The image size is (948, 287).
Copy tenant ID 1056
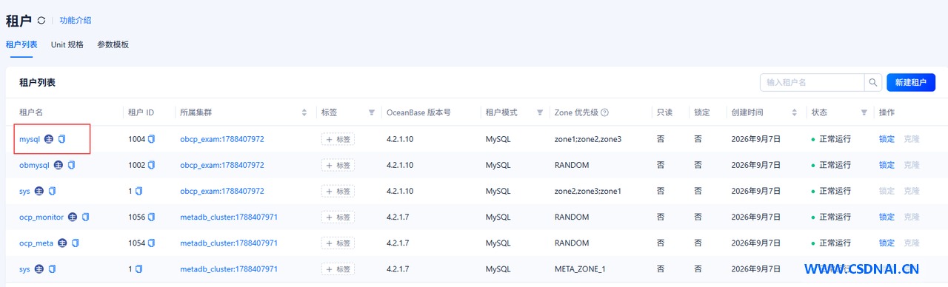pos(152,217)
